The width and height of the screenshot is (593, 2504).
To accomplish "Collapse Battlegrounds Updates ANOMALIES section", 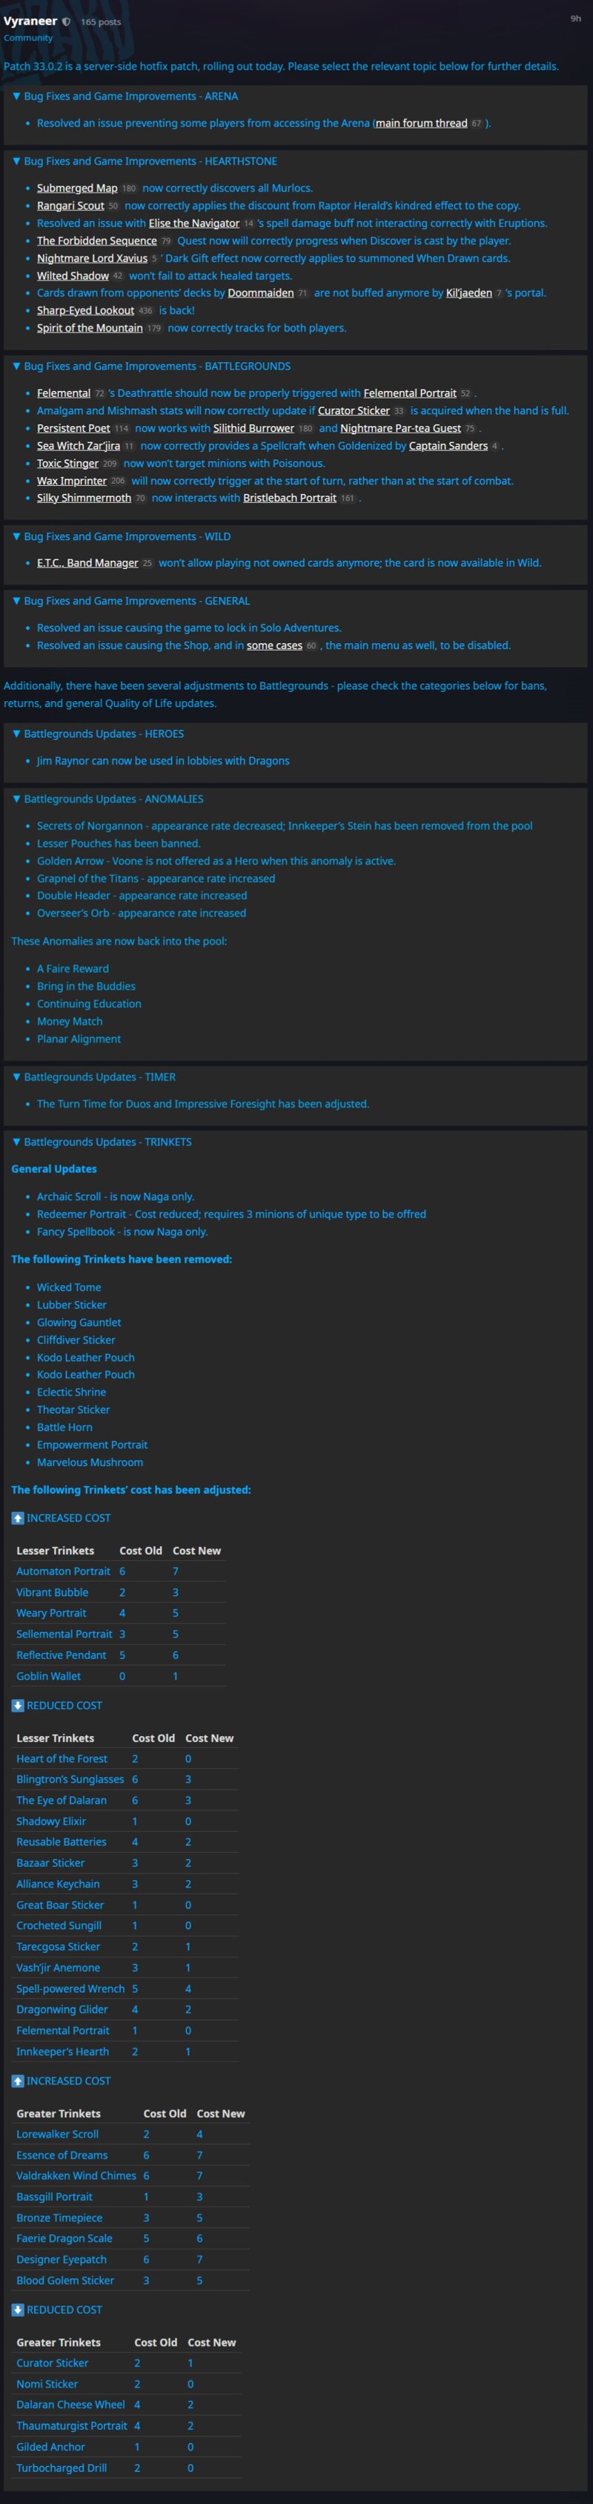I will click(x=107, y=799).
